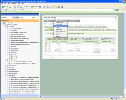This screenshot has width=126, height=100.
Task: Switch to the Currencies tab
Action: tap(79, 26)
